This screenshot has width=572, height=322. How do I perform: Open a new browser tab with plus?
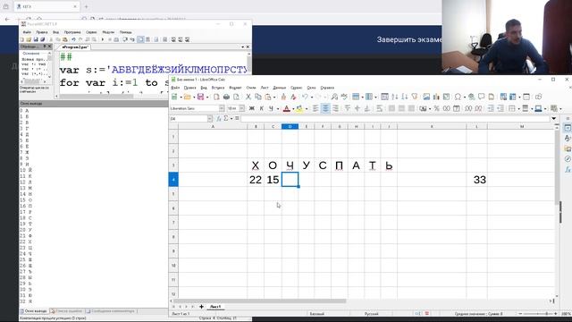click(x=86, y=6)
